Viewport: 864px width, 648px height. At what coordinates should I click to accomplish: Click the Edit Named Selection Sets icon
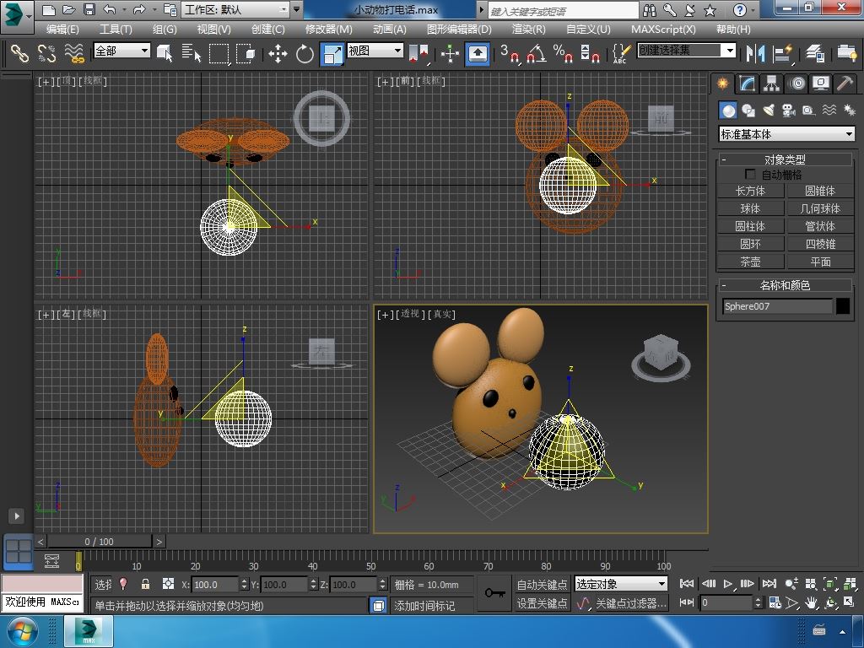[x=621, y=53]
